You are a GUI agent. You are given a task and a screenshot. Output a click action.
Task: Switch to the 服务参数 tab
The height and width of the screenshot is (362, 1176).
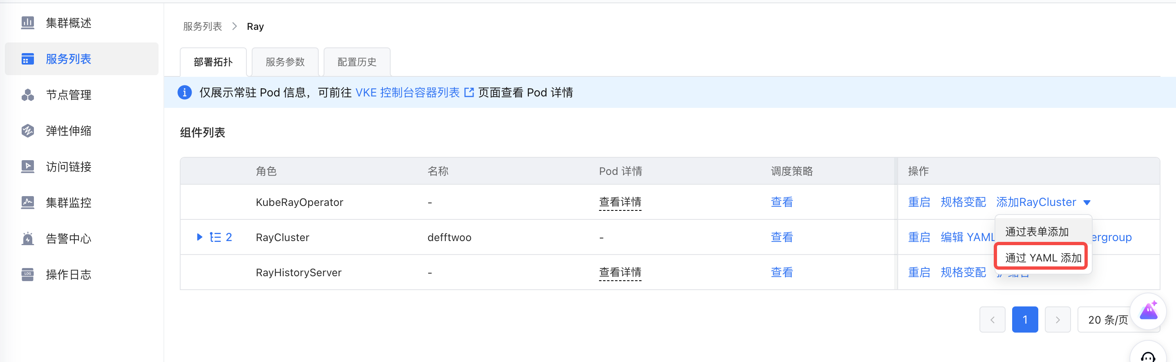tap(285, 62)
